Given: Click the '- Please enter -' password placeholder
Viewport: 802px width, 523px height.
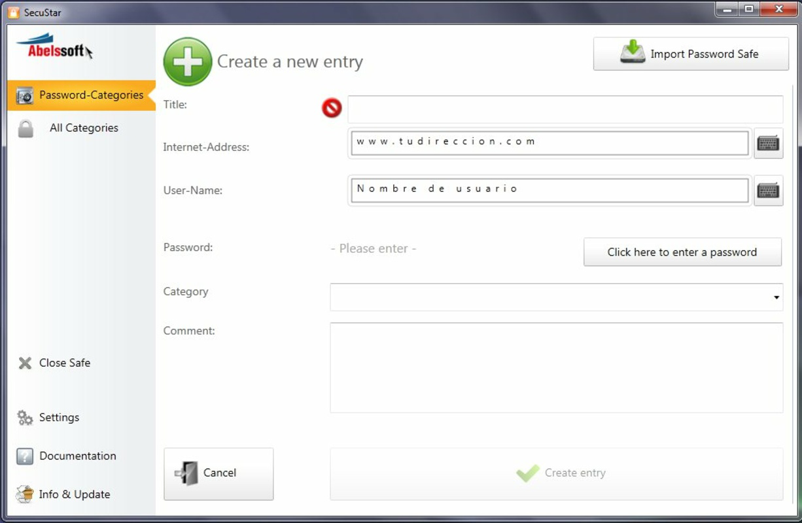Looking at the screenshot, I should 374,248.
